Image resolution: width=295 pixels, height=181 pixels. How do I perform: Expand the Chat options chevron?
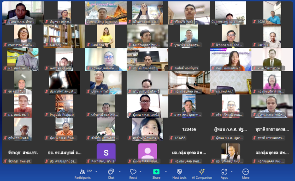[x=120, y=172]
